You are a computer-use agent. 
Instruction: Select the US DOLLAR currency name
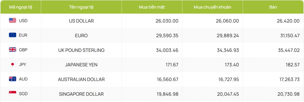coord(81,21)
